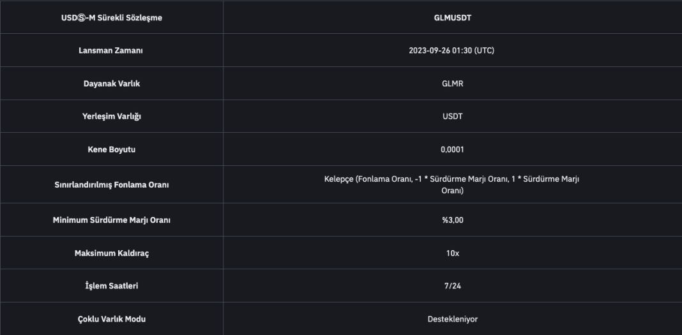Image resolution: width=682 pixels, height=335 pixels.
Task: Select the GLMR underlying asset value
Action: (452, 84)
